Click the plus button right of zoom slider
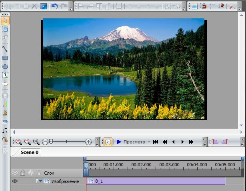246x191 pixels. click(88, 142)
